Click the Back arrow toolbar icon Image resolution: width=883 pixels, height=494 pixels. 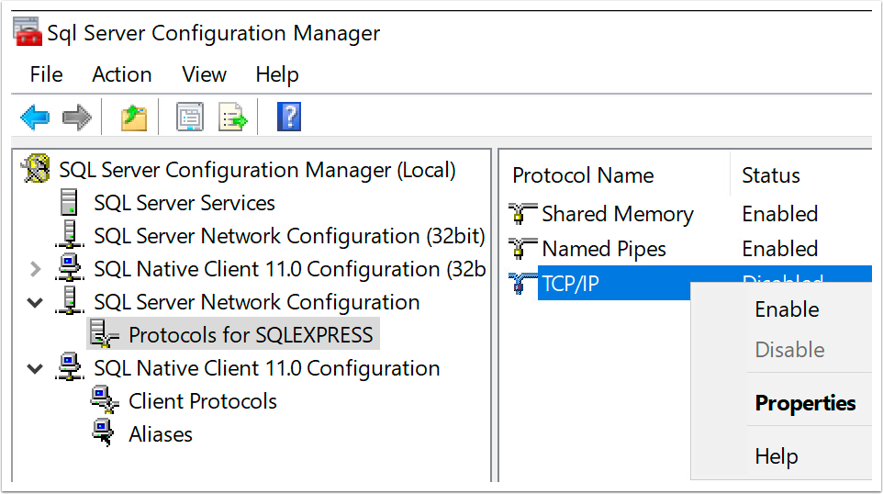(x=35, y=118)
